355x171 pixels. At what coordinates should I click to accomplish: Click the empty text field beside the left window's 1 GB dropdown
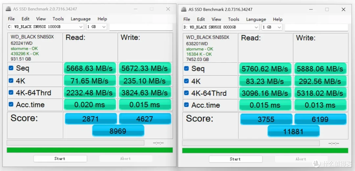[x=141, y=27]
